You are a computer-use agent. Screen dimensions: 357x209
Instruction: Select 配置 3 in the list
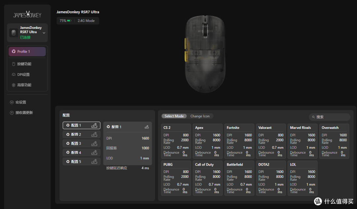point(82,143)
